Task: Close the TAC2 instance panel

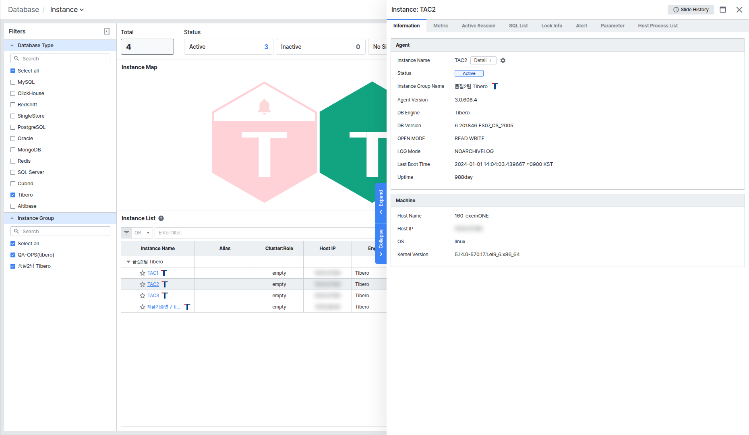Action: 739,10
